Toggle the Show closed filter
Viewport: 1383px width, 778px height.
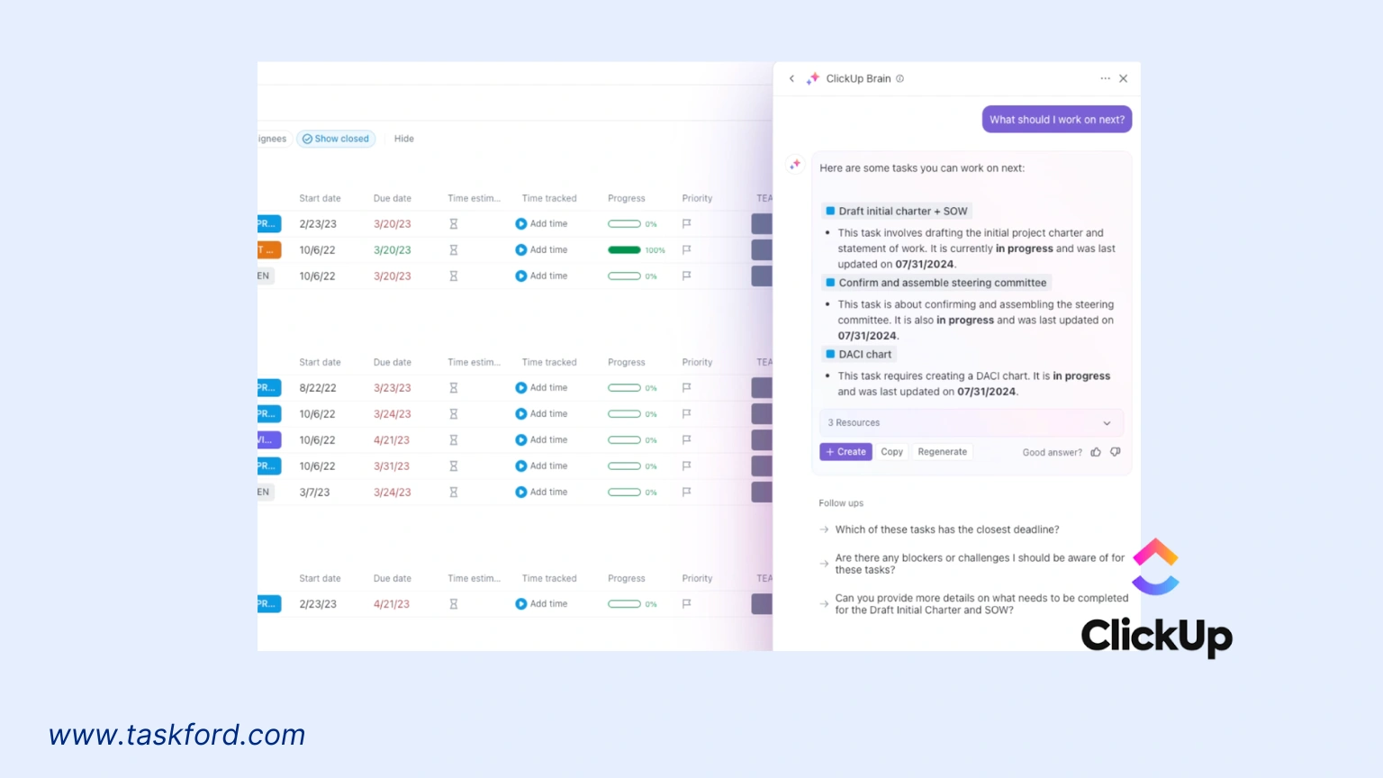(335, 139)
